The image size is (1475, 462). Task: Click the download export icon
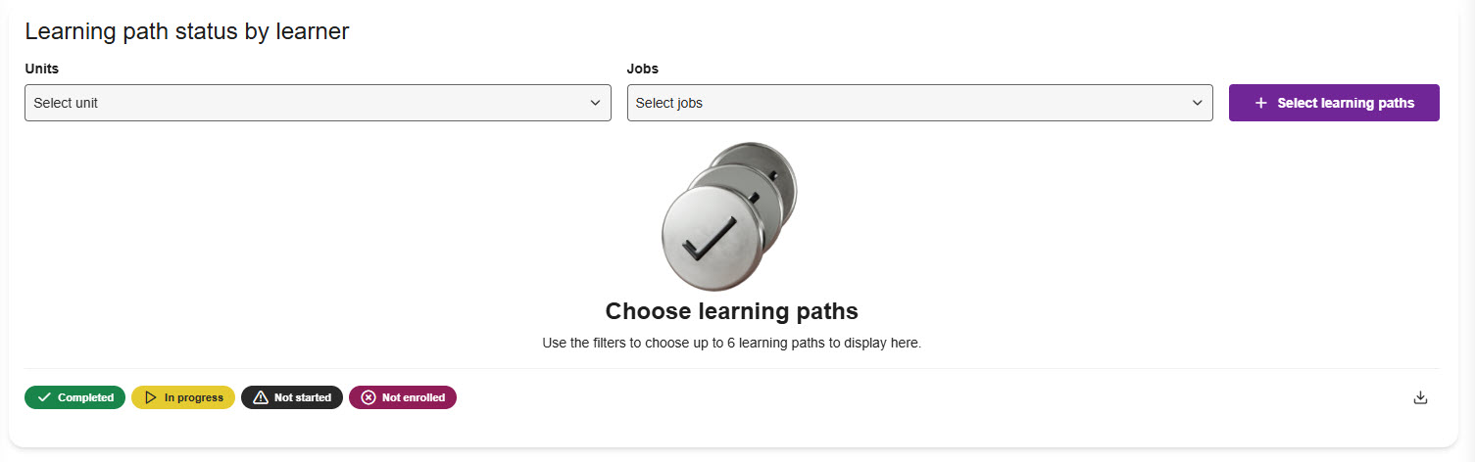(1420, 397)
